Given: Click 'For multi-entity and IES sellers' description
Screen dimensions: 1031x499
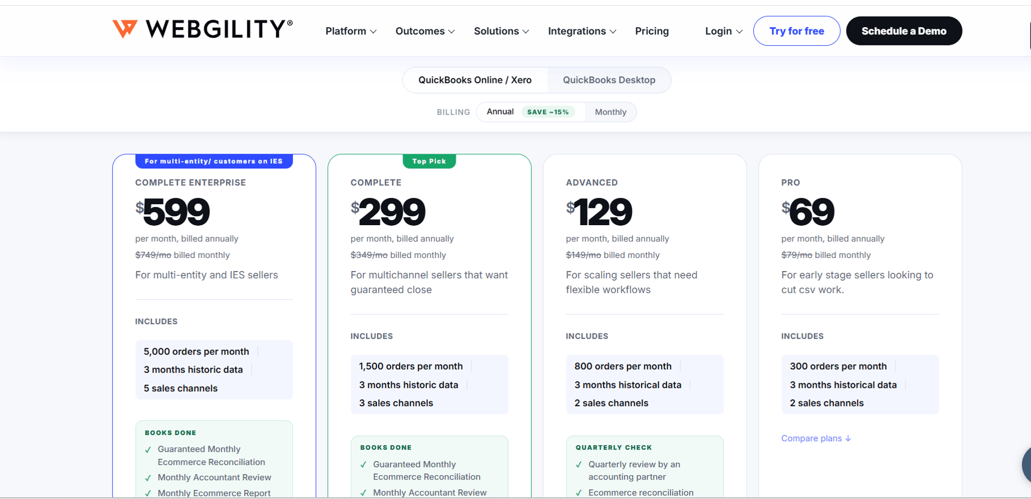Looking at the screenshot, I should click(207, 275).
